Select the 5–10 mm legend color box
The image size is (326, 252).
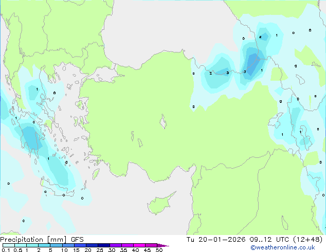click(x=56, y=245)
